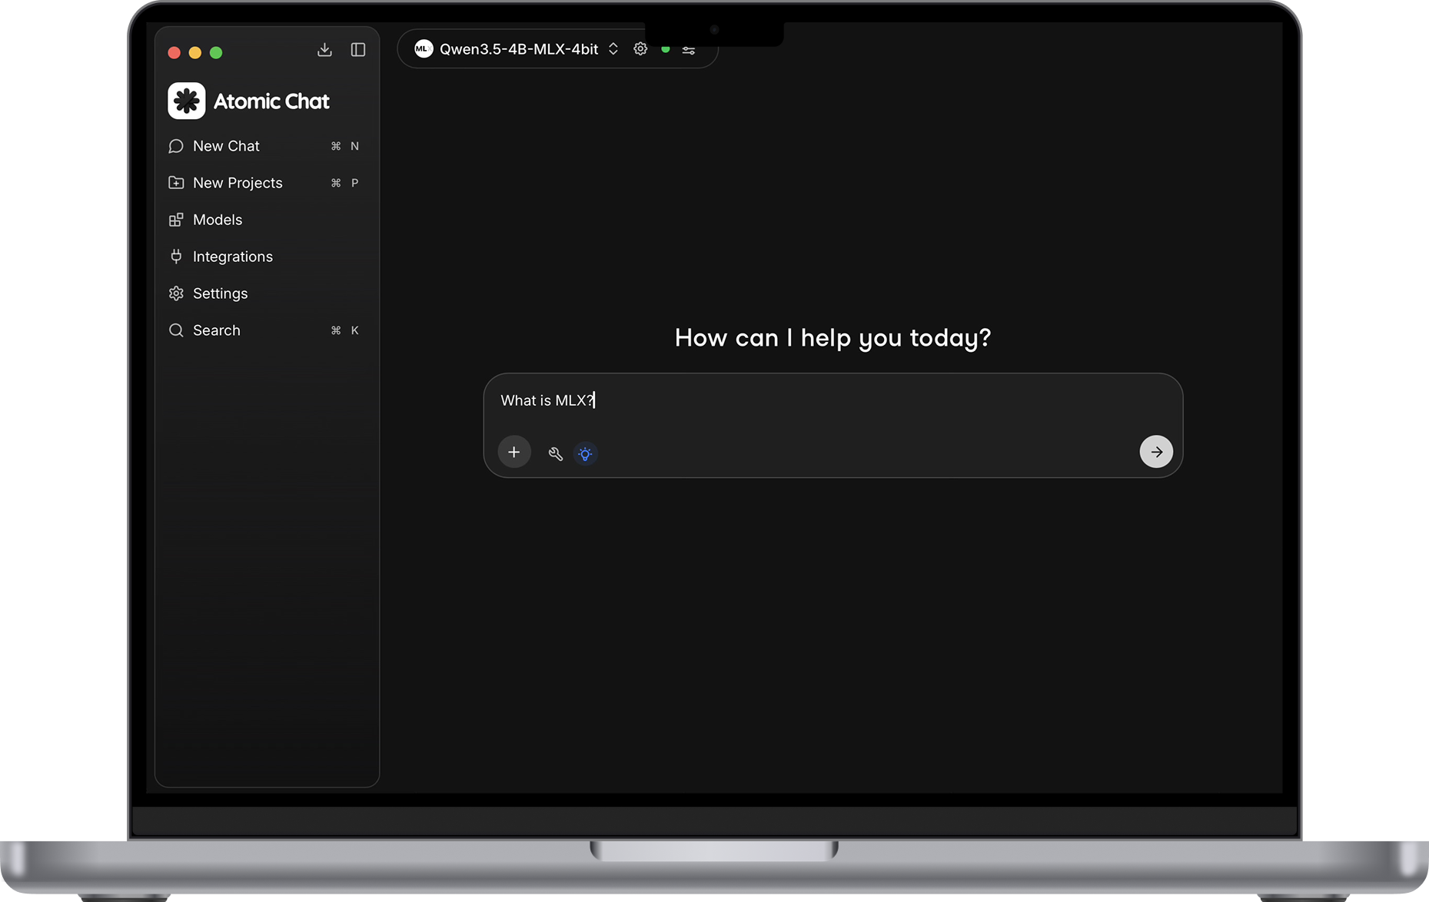1429x902 pixels.
Task: Send the message with arrow button
Action: point(1156,452)
